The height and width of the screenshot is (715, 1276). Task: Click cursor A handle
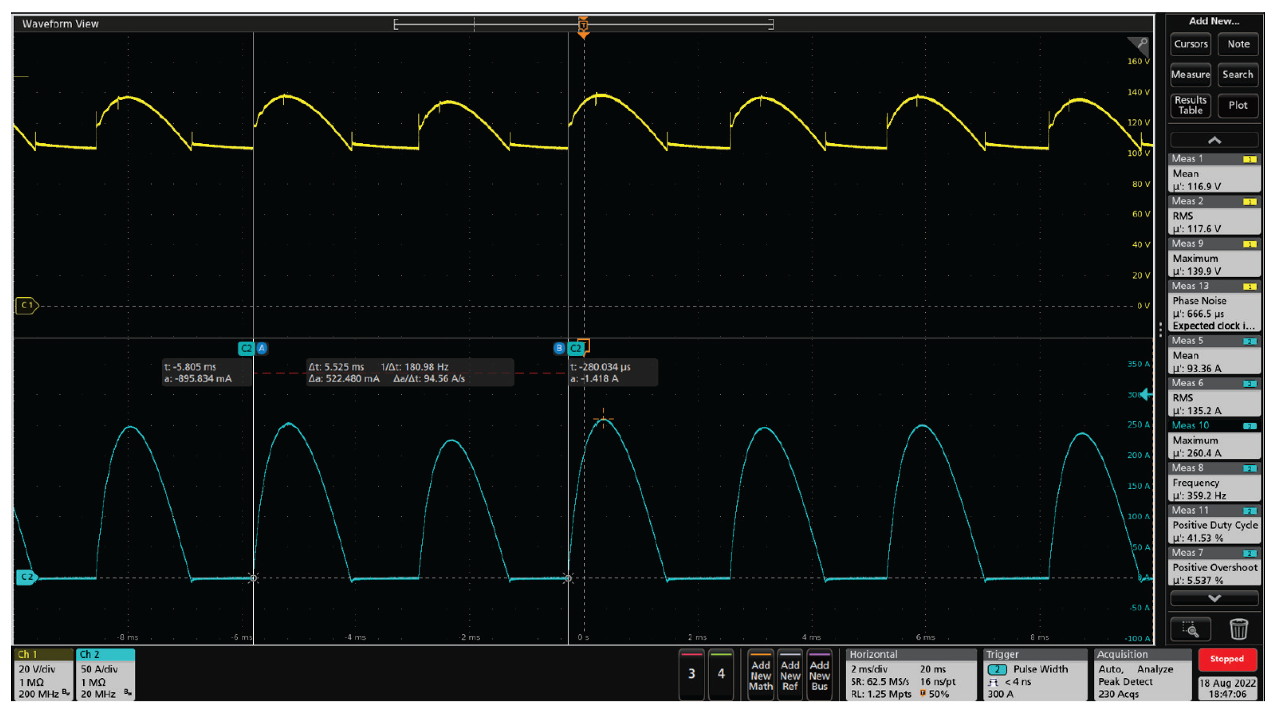(261, 348)
